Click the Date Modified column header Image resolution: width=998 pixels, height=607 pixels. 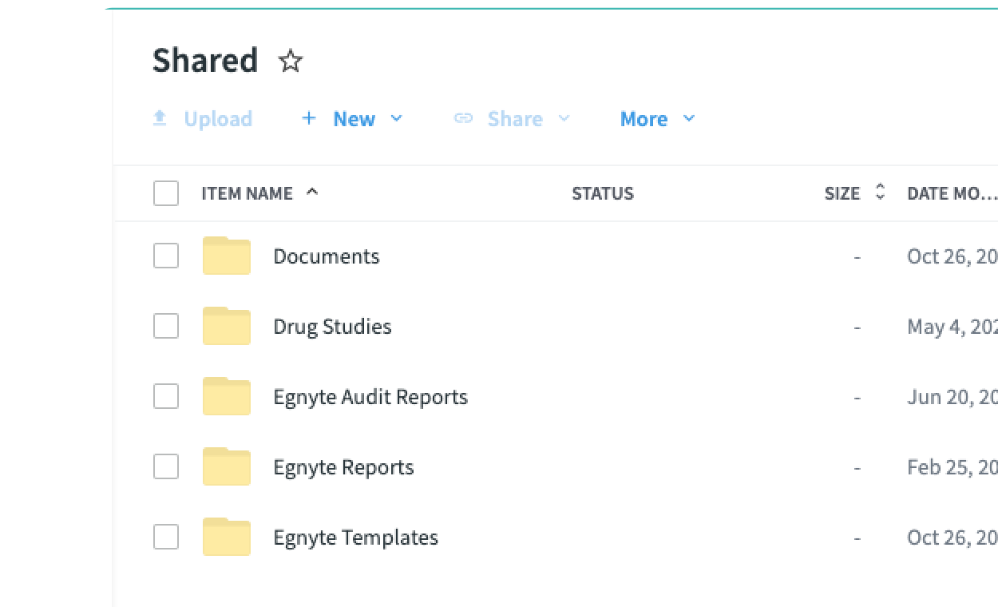(950, 193)
